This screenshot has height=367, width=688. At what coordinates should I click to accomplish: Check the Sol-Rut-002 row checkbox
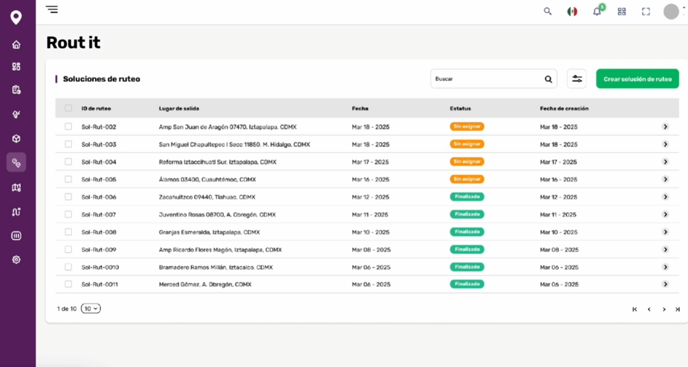tap(68, 127)
